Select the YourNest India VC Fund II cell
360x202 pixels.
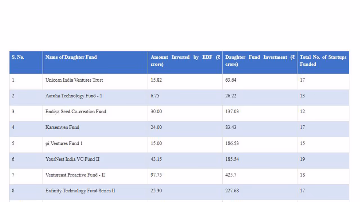[72, 159]
